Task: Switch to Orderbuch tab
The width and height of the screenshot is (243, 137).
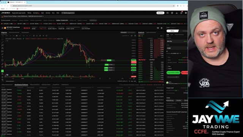Action: (x=141, y=32)
